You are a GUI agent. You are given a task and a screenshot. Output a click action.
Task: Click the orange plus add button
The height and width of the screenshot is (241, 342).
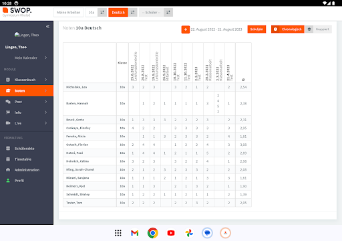(x=186, y=29)
